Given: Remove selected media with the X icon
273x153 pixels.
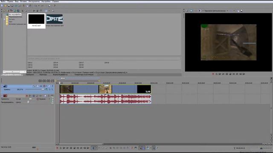Looking at the screenshot, I should pyautogui.click(x=23, y=11).
